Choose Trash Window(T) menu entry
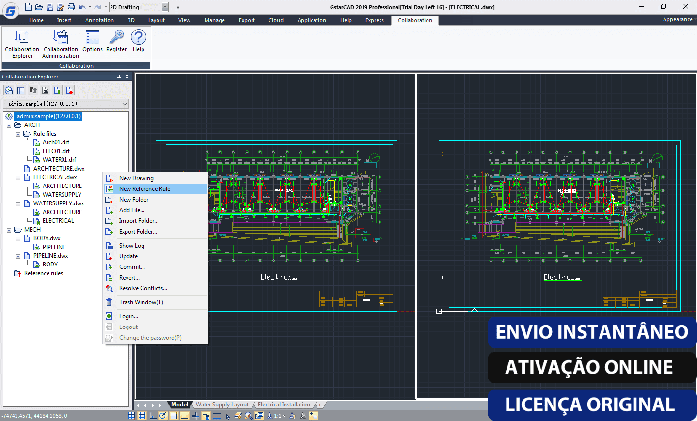Viewport: 697px width, 421px height. coord(156,302)
